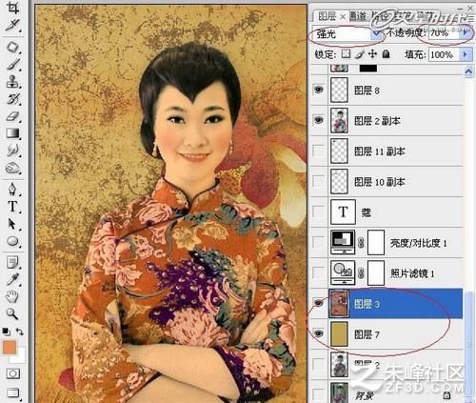Expand the opacity 70% slider arrow
Image resolution: width=476 pixels, height=403 pixels.
[x=466, y=32]
